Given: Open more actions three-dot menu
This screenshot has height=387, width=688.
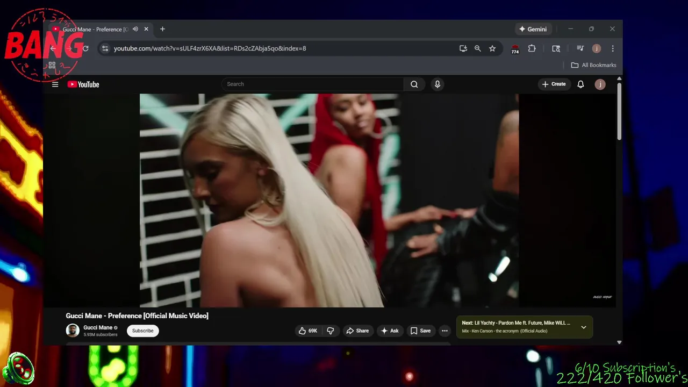Looking at the screenshot, I should click(445, 331).
